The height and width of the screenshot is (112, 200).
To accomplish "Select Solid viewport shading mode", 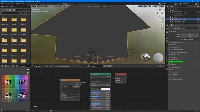I will click(x=157, y=6).
